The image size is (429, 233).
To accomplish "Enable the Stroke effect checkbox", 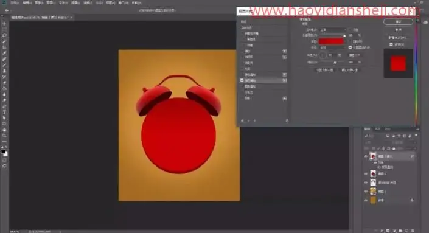I will click(242, 51).
